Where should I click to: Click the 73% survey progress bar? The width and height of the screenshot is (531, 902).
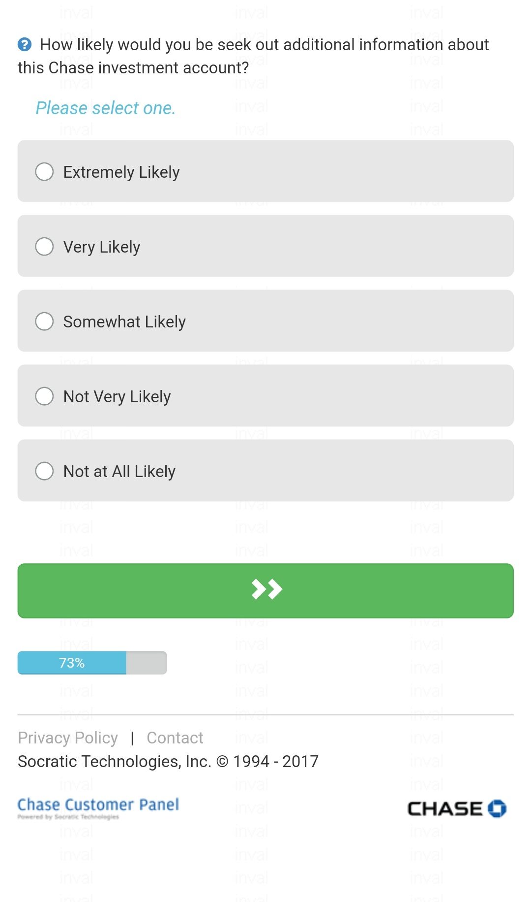pyautogui.click(x=92, y=663)
